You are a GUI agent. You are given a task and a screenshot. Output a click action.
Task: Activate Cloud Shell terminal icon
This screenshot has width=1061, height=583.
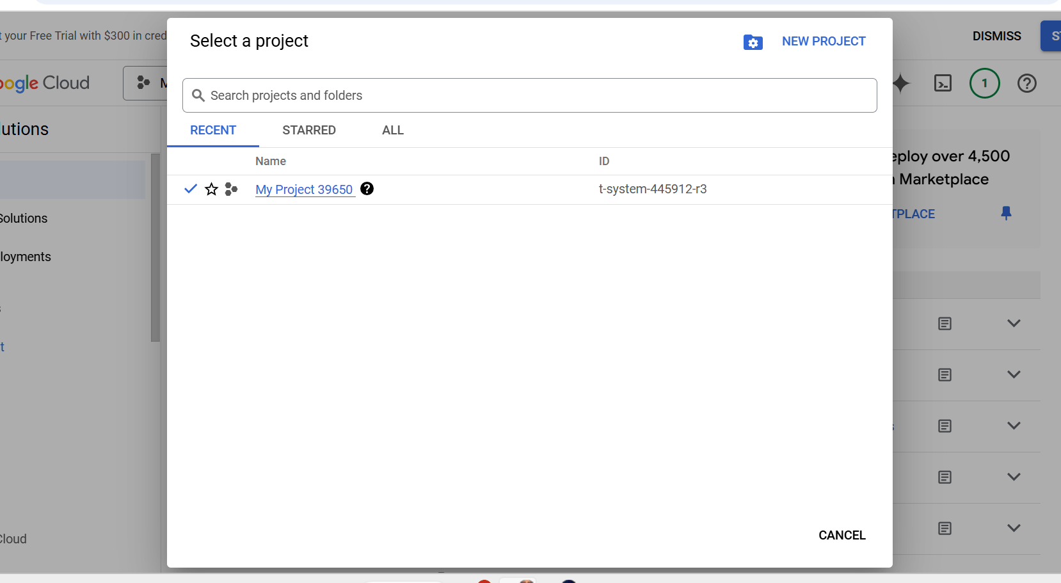[x=943, y=83]
